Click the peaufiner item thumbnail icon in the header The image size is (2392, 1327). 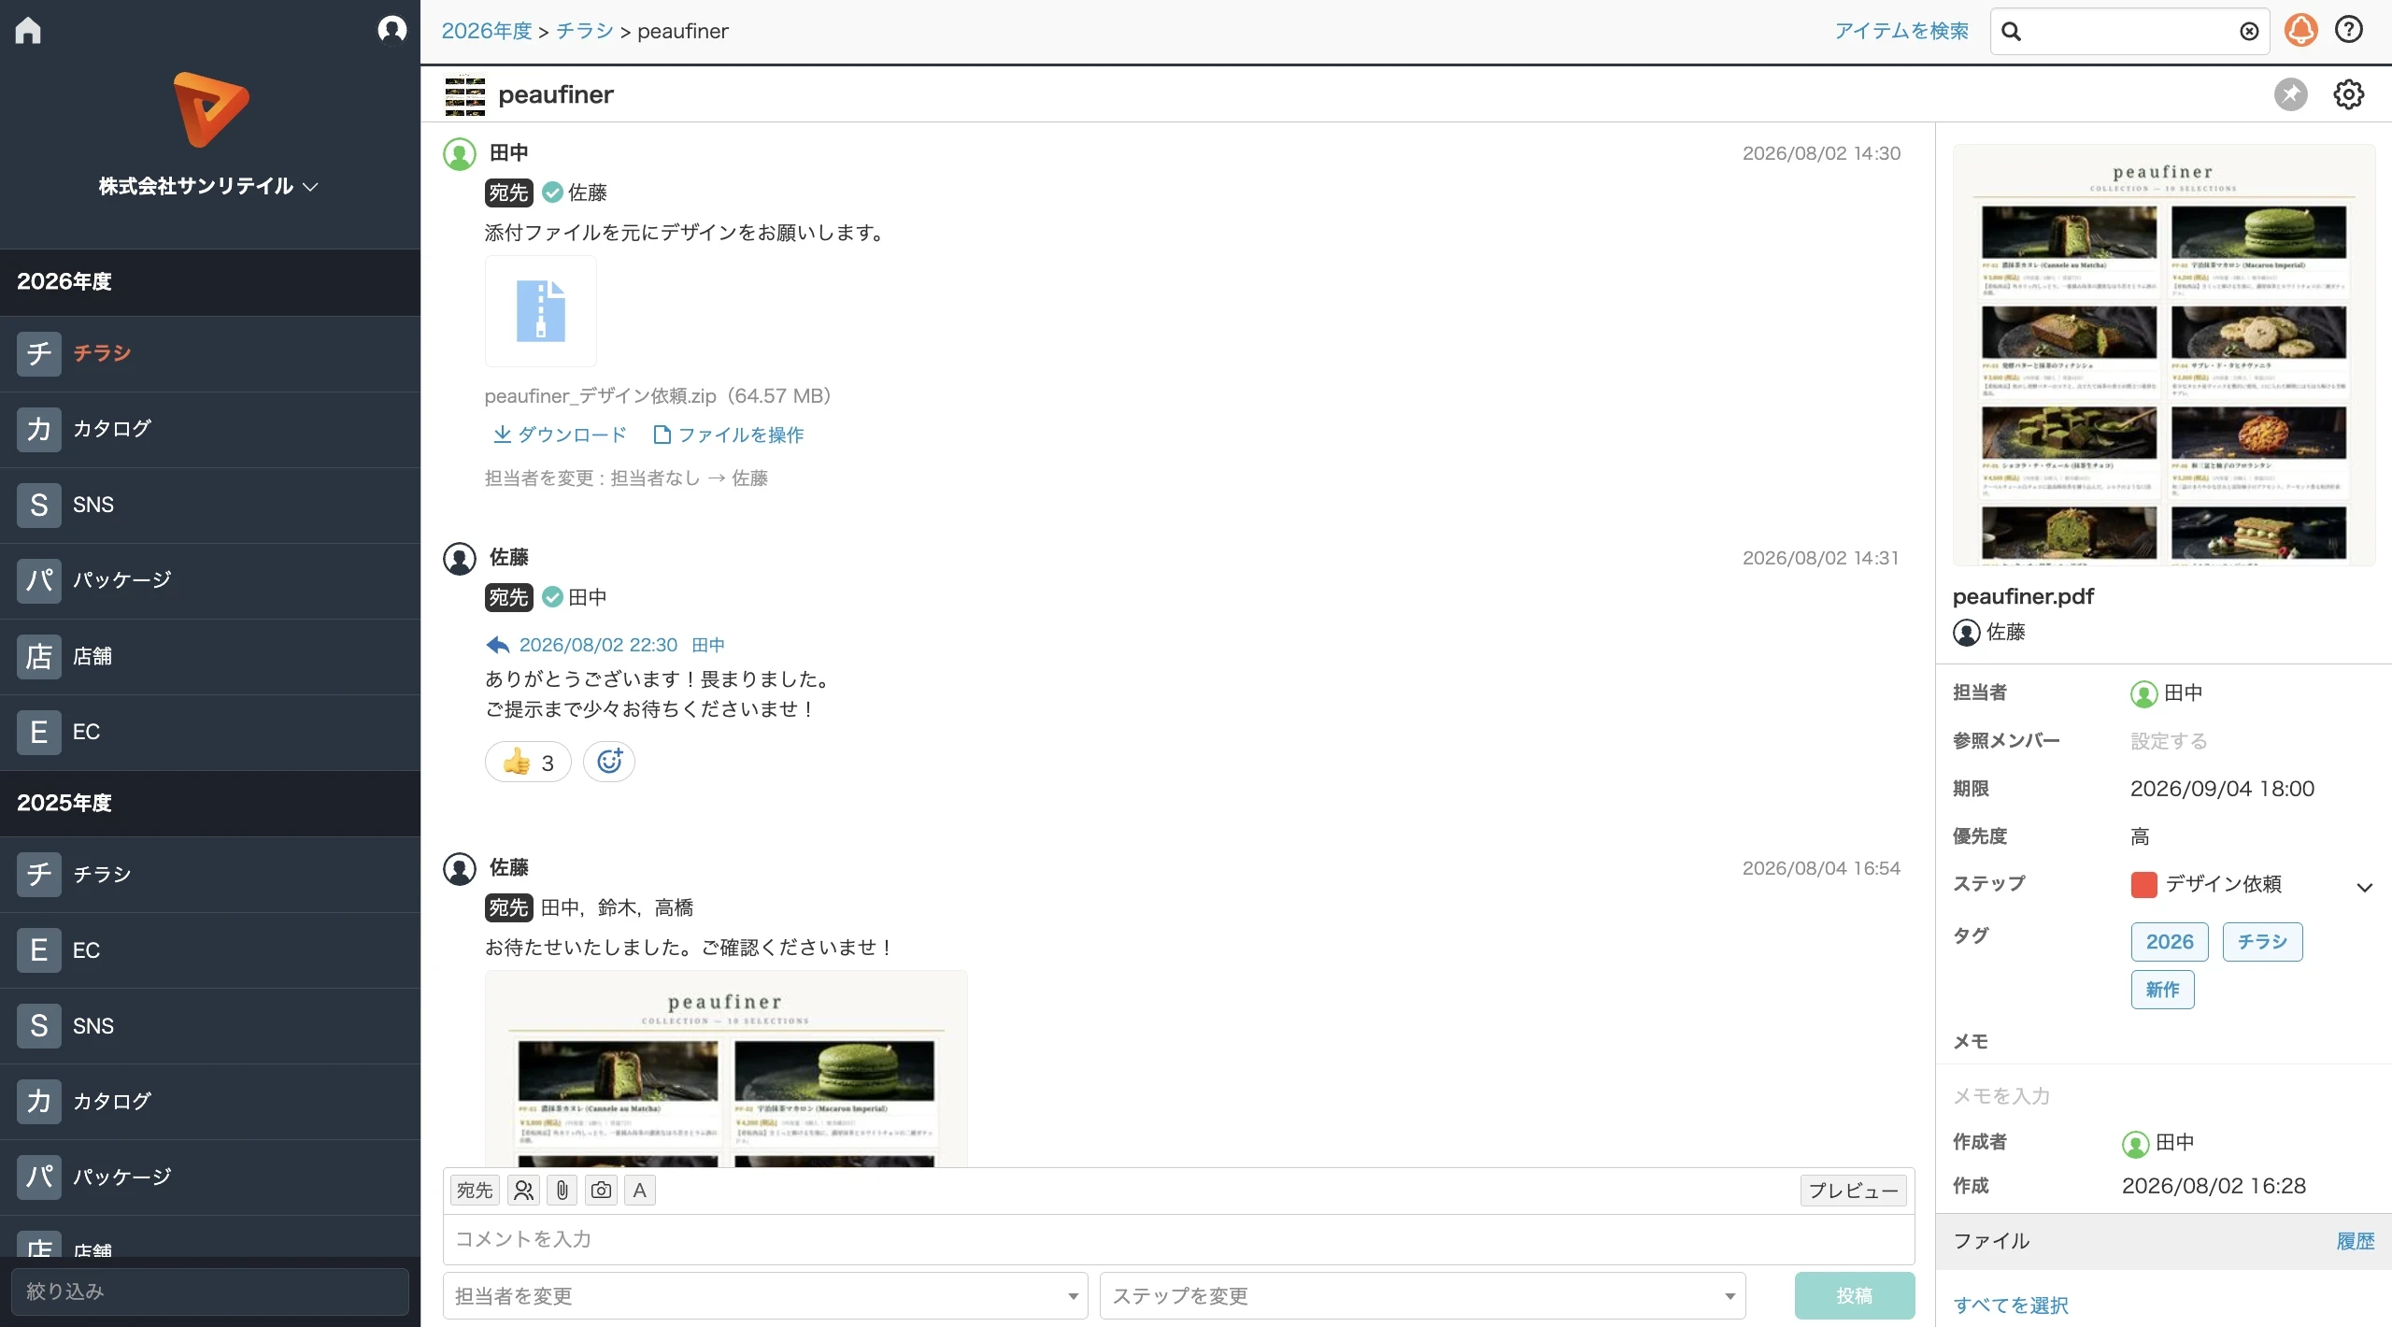pyautogui.click(x=464, y=95)
